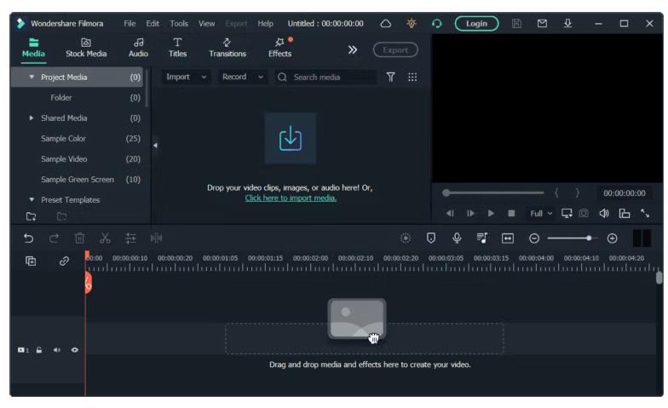Image resolution: width=668 pixels, height=408 pixels.
Task: Click the grid view icon in media panel
Action: 413,77
